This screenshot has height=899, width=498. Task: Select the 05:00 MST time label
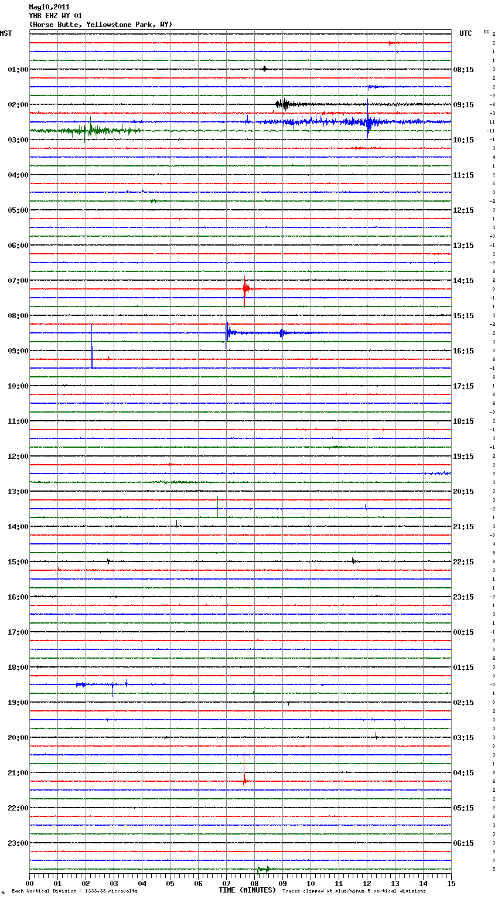18,210
